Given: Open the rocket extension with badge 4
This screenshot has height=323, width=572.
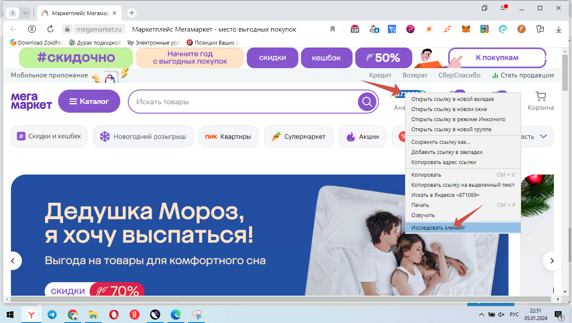Looking at the screenshot, I should [374, 29].
